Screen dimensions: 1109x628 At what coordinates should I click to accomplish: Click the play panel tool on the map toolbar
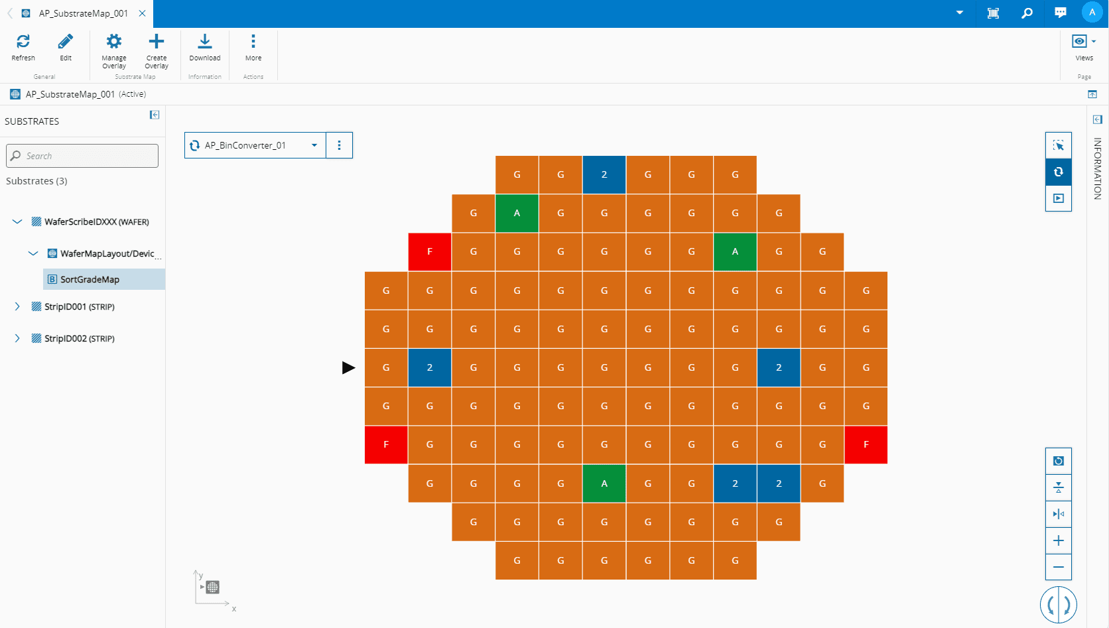(1059, 198)
